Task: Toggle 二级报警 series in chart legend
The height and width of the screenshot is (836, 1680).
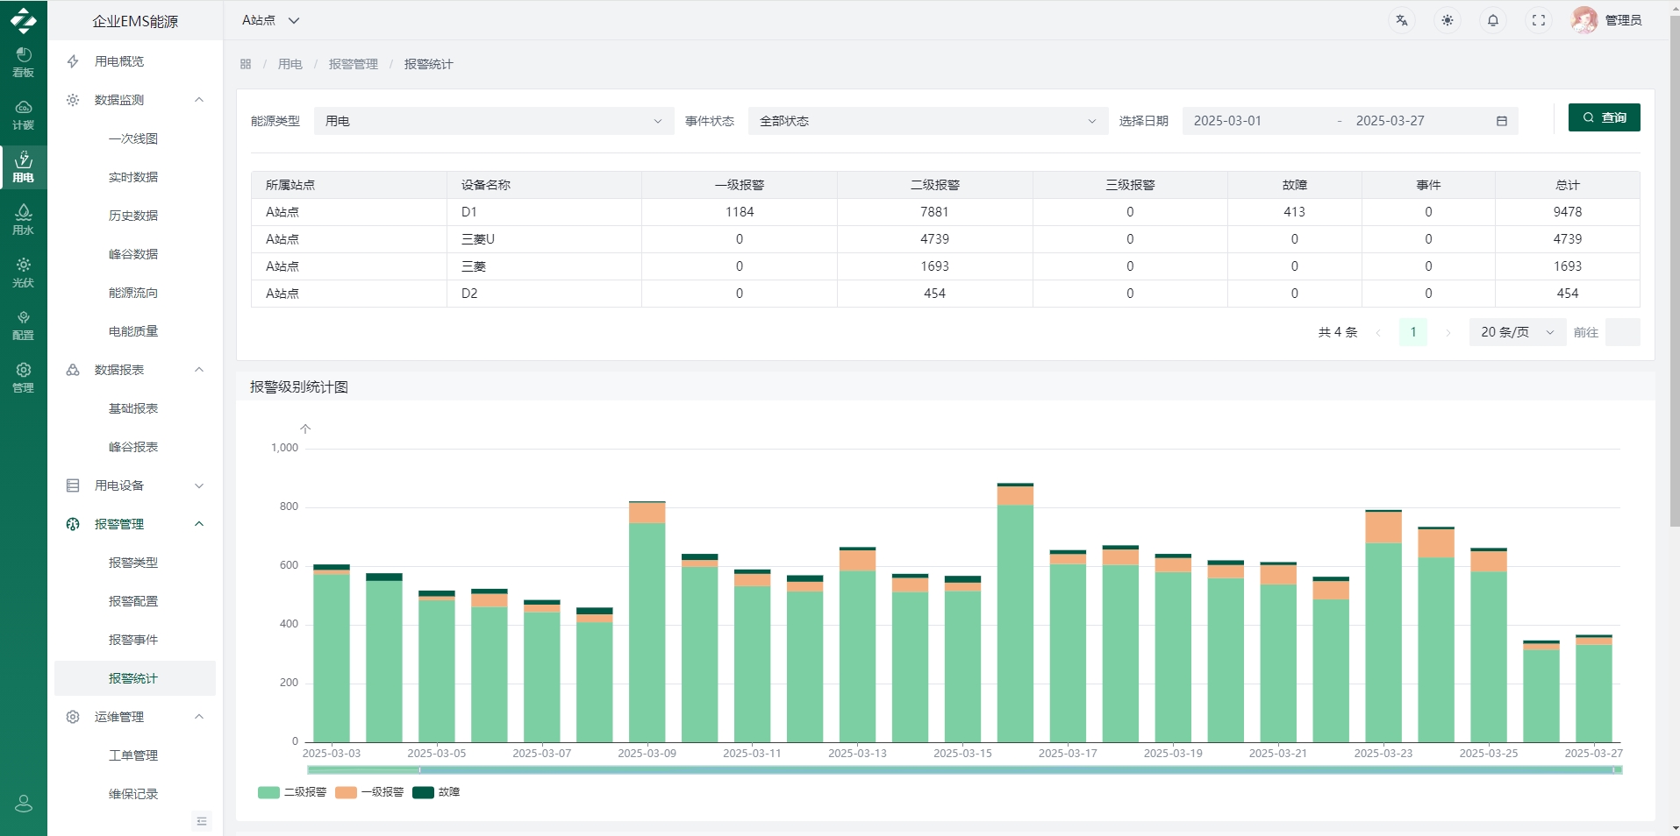Action: point(293,792)
